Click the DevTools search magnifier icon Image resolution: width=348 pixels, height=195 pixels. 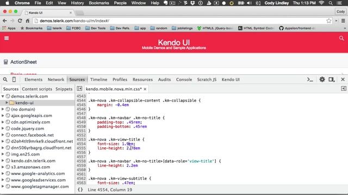click(x=5, y=80)
